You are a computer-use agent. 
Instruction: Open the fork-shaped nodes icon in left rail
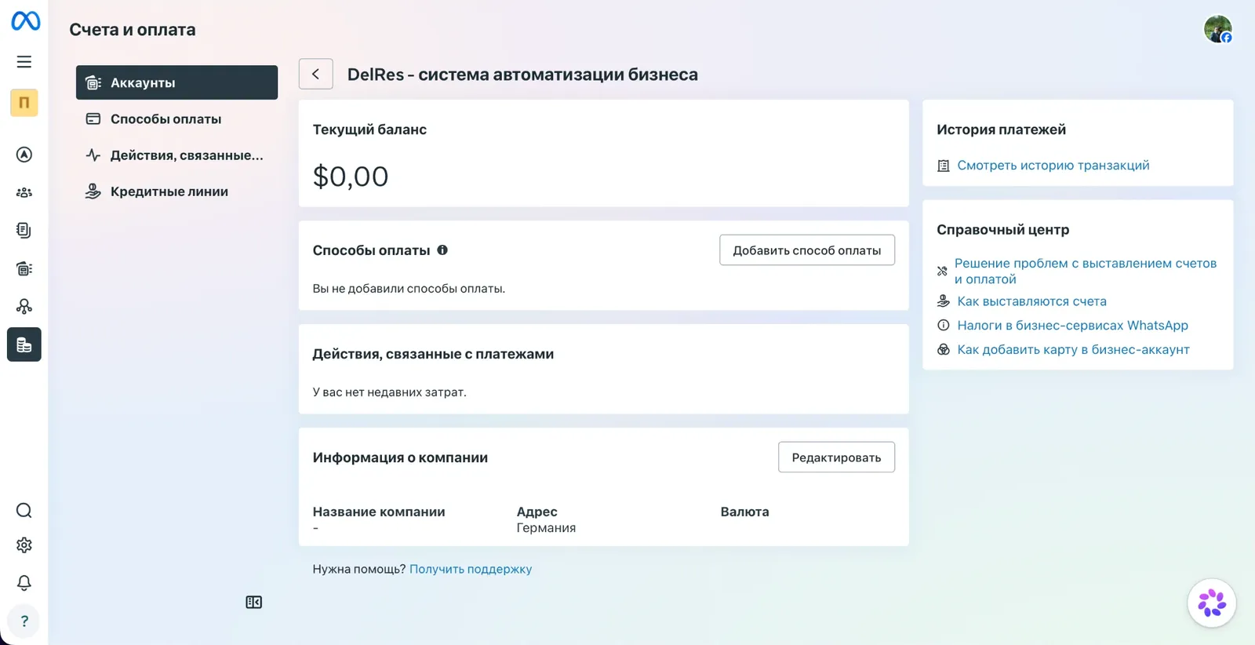pyautogui.click(x=24, y=306)
